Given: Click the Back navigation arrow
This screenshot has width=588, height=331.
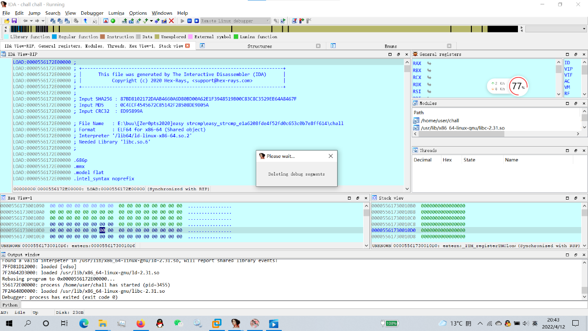Looking at the screenshot, I should click(25, 21).
